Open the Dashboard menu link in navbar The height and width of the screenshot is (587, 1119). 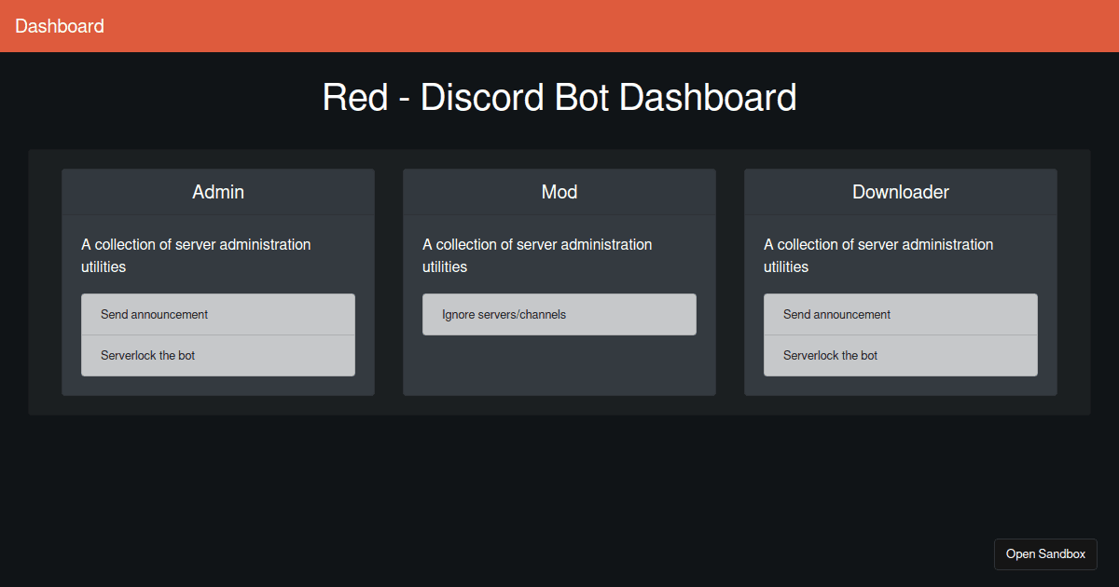pos(59,26)
